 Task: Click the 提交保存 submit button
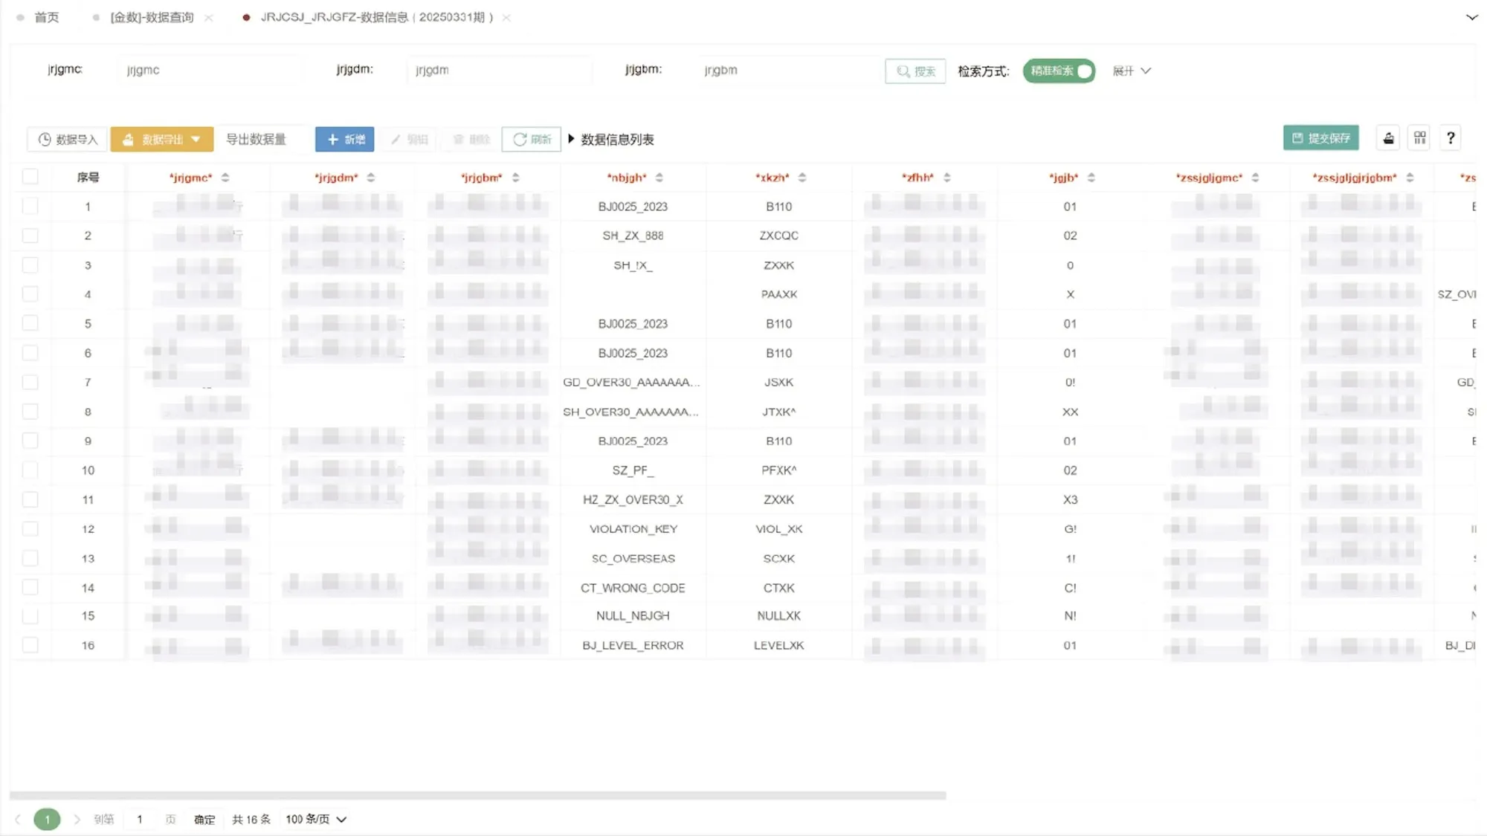coord(1320,138)
